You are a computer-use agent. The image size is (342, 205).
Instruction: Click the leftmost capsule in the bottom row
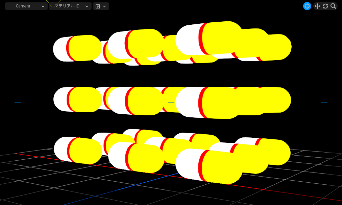78,150
